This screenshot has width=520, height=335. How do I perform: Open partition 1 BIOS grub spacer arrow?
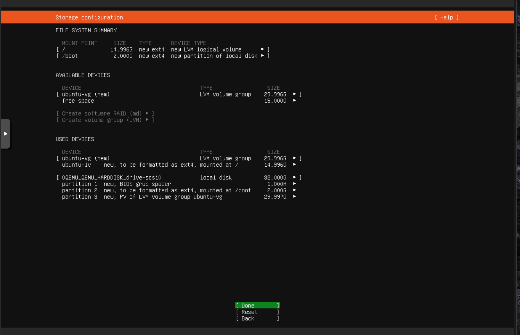(x=294, y=184)
